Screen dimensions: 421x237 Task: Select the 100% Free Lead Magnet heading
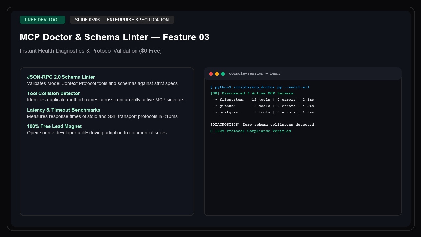tap(54, 126)
